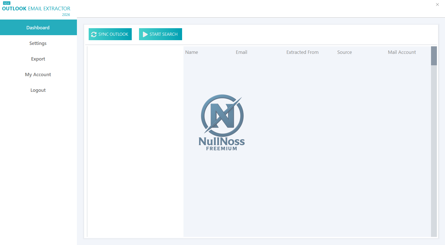
Task: Click the scrollbar track below the thumb
Action: tap(434, 151)
